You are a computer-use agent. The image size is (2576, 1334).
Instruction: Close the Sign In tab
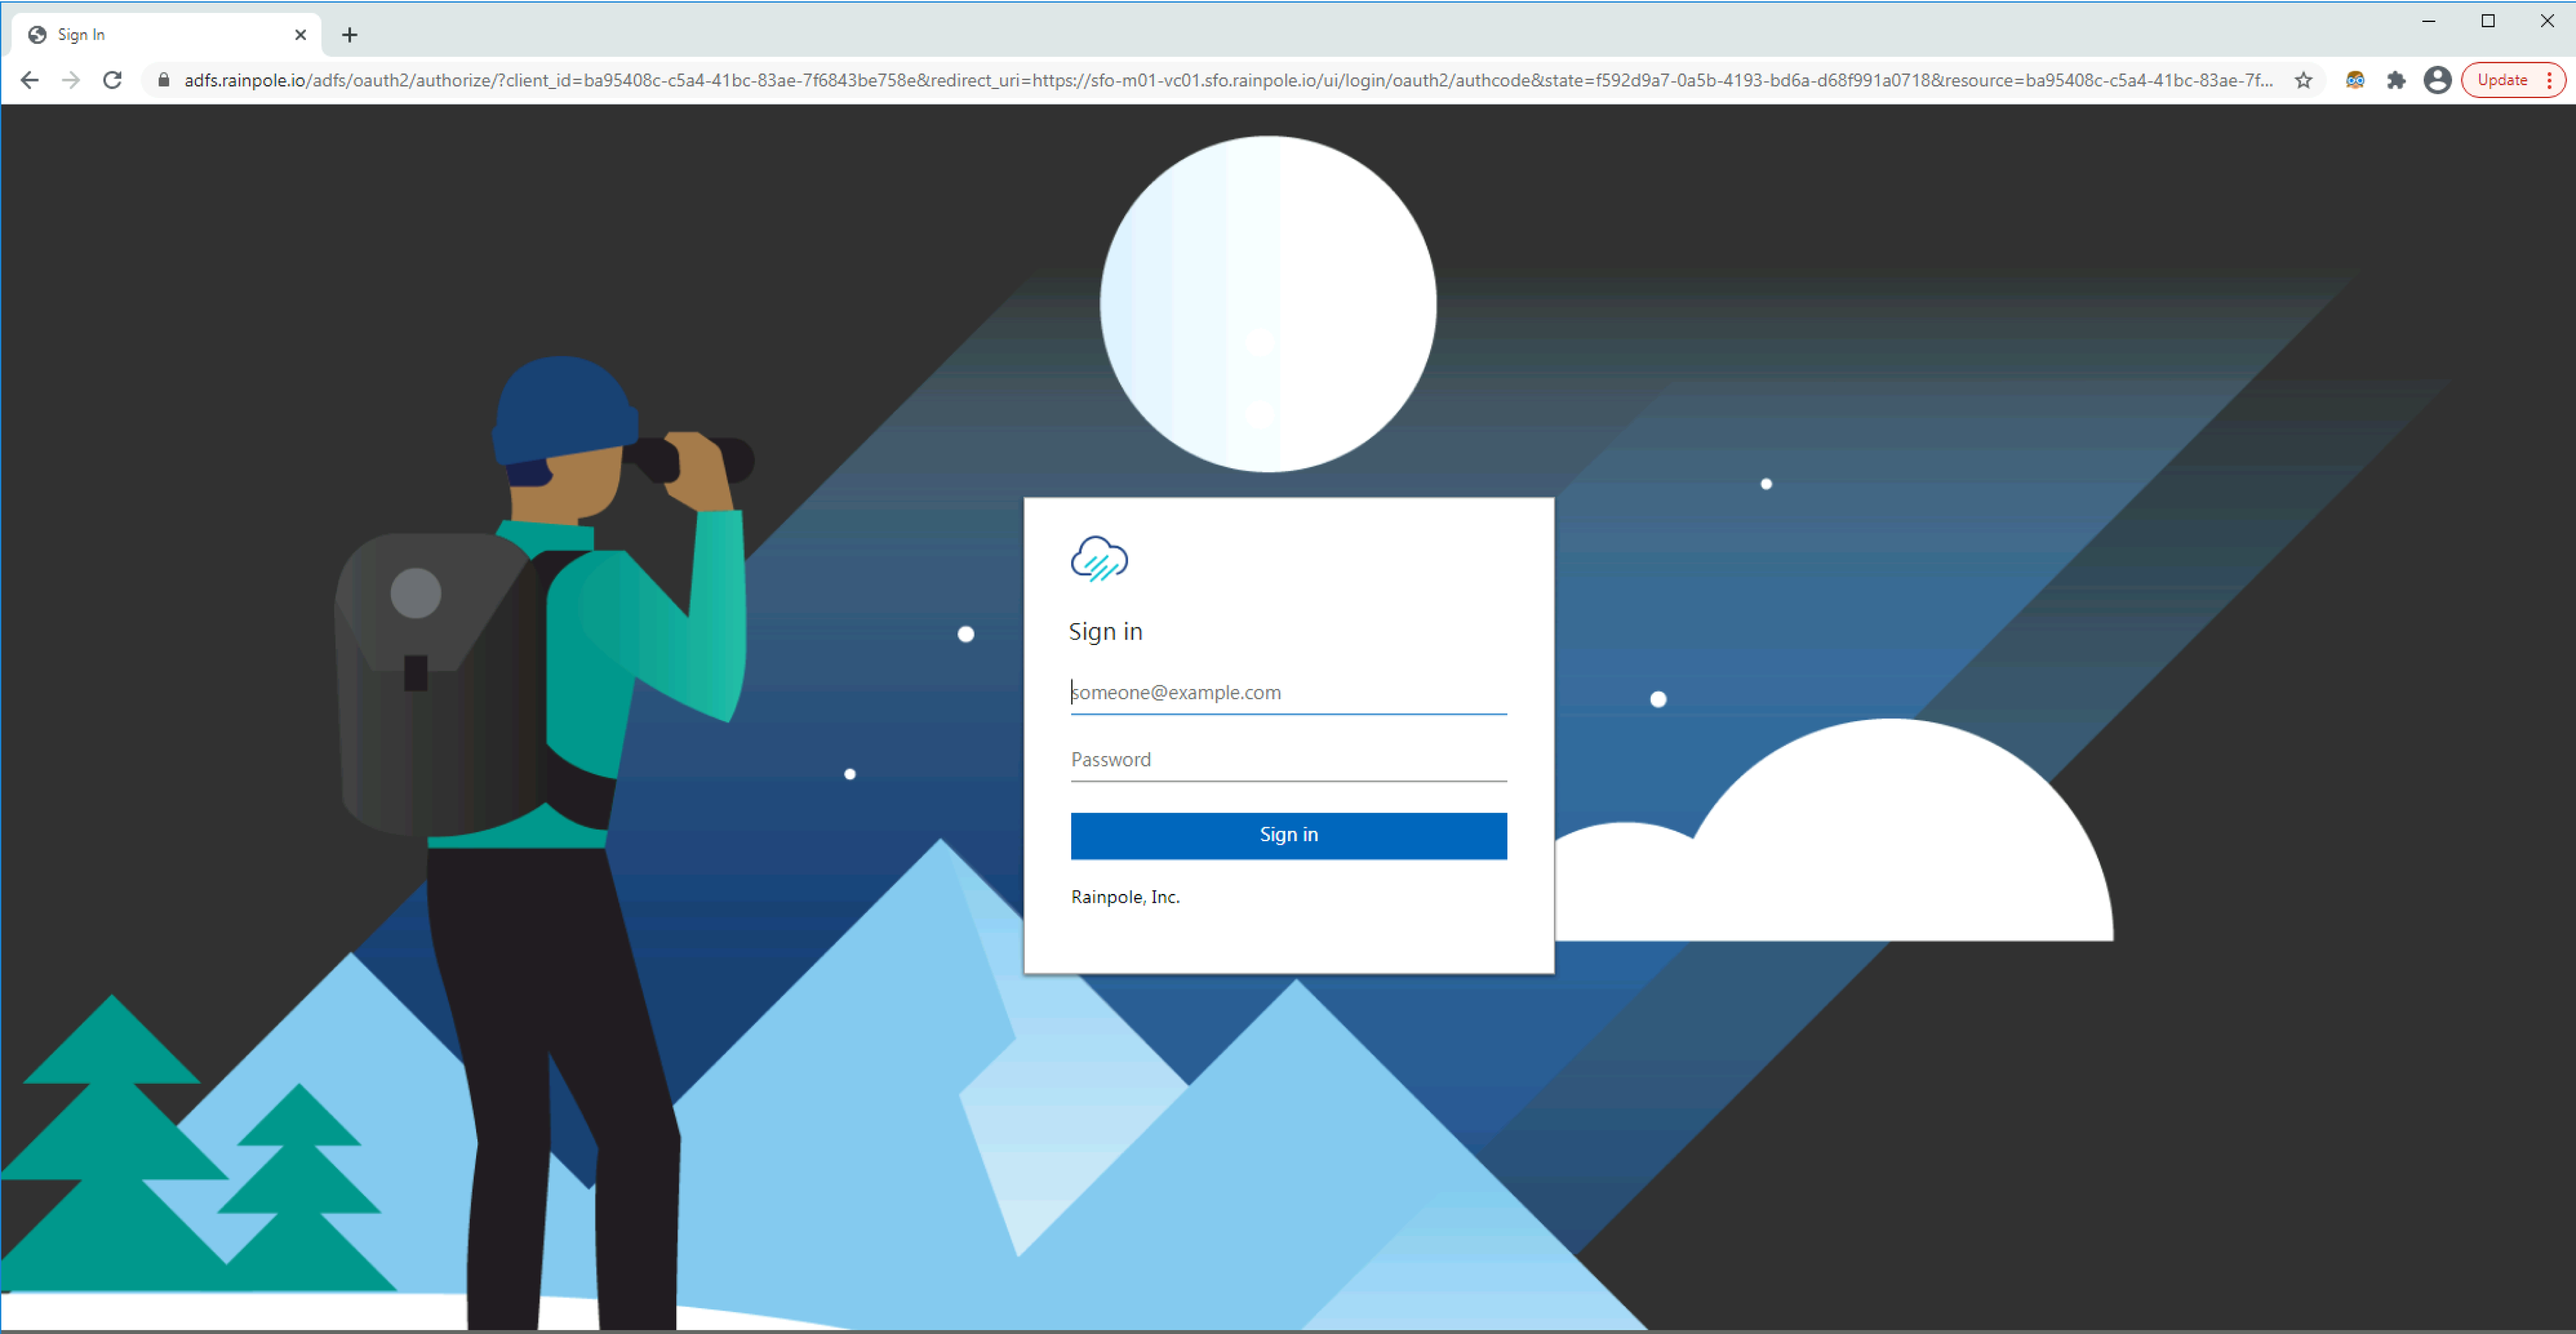point(300,35)
